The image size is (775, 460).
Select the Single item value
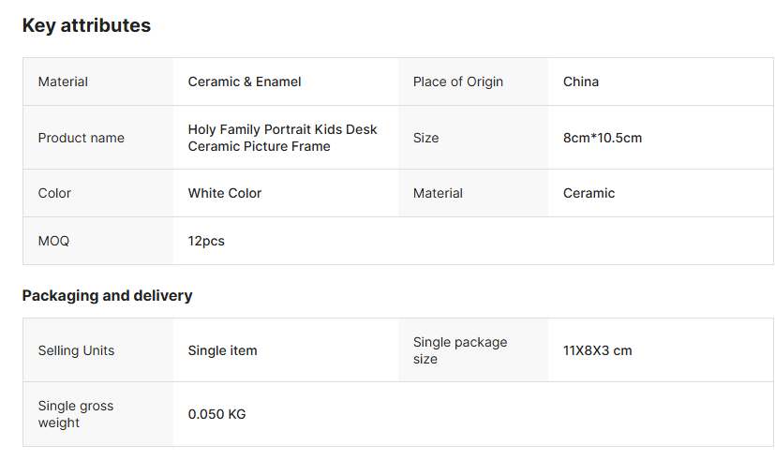tap(222, 350)
